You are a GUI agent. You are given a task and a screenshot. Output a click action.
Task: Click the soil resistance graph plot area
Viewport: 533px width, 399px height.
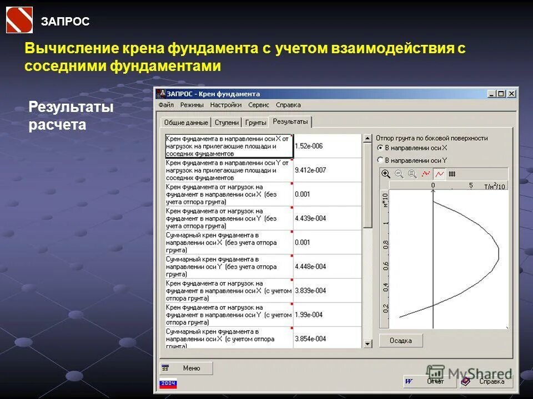click(x=449, y=259)
